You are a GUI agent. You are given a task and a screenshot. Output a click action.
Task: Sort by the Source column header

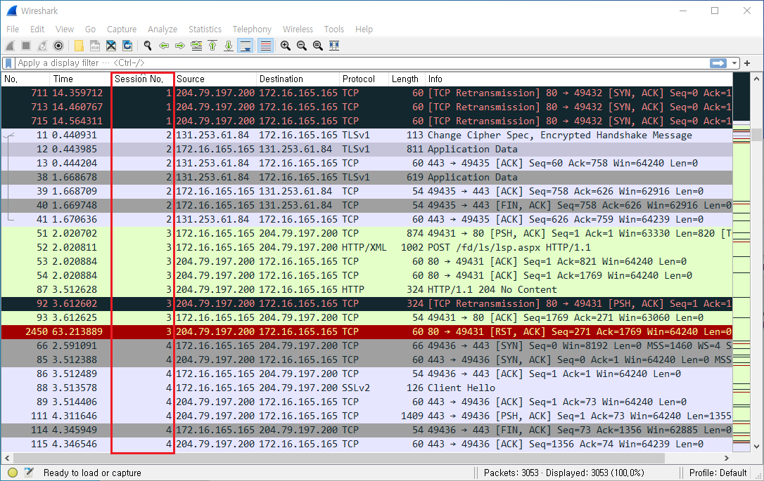click(x=215, y=79)
